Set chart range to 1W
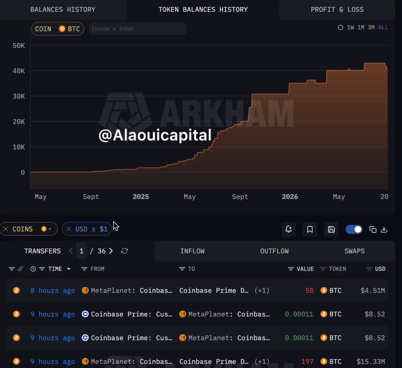 coord(350,27)
